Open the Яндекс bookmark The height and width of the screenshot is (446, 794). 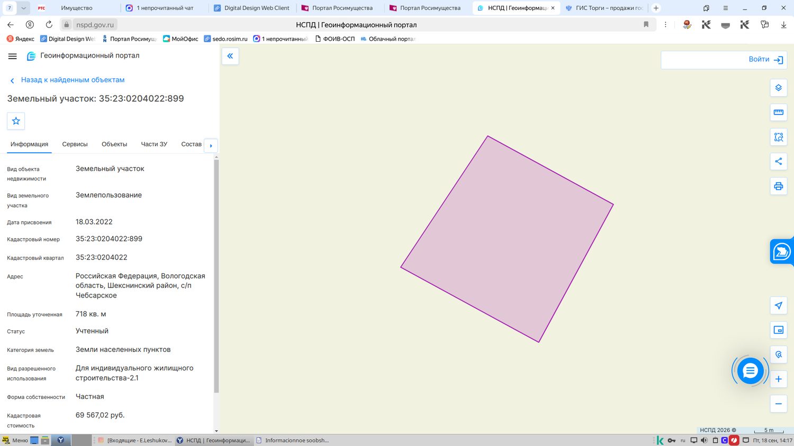(21, 39)
